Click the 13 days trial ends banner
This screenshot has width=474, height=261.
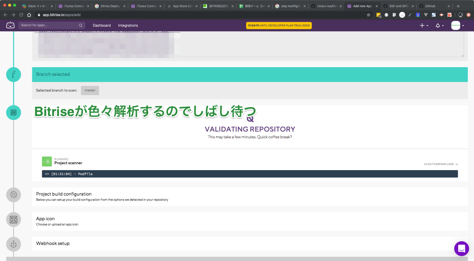pyautogui.click(x=279, y=25)
